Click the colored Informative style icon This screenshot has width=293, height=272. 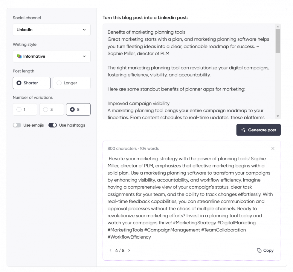pyautogui.click(x=19, y=56)
